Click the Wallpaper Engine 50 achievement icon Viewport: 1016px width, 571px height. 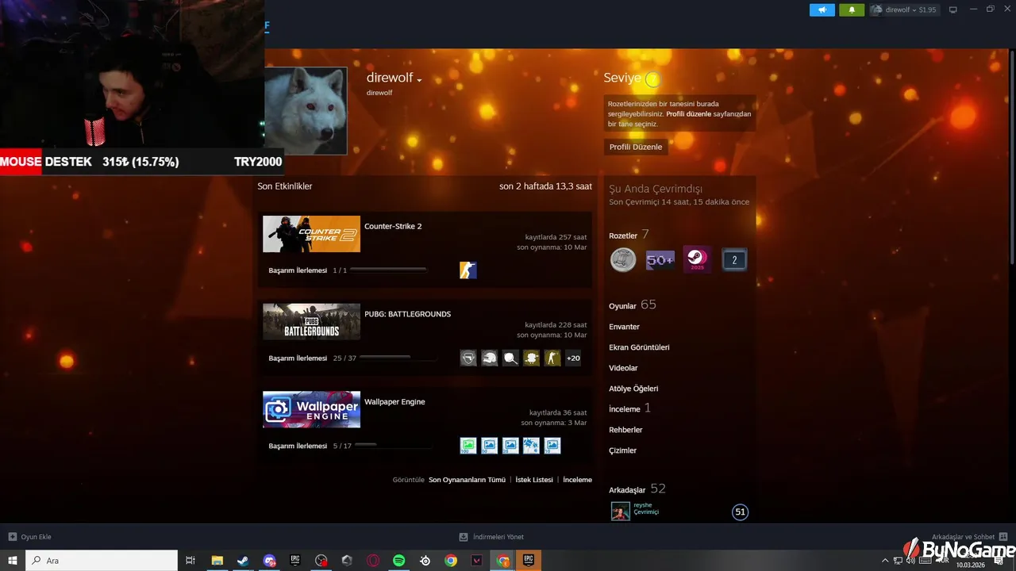(490, 446)
